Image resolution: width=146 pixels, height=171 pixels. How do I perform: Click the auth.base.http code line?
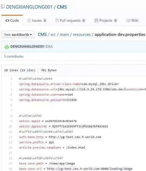coord(60,137)
